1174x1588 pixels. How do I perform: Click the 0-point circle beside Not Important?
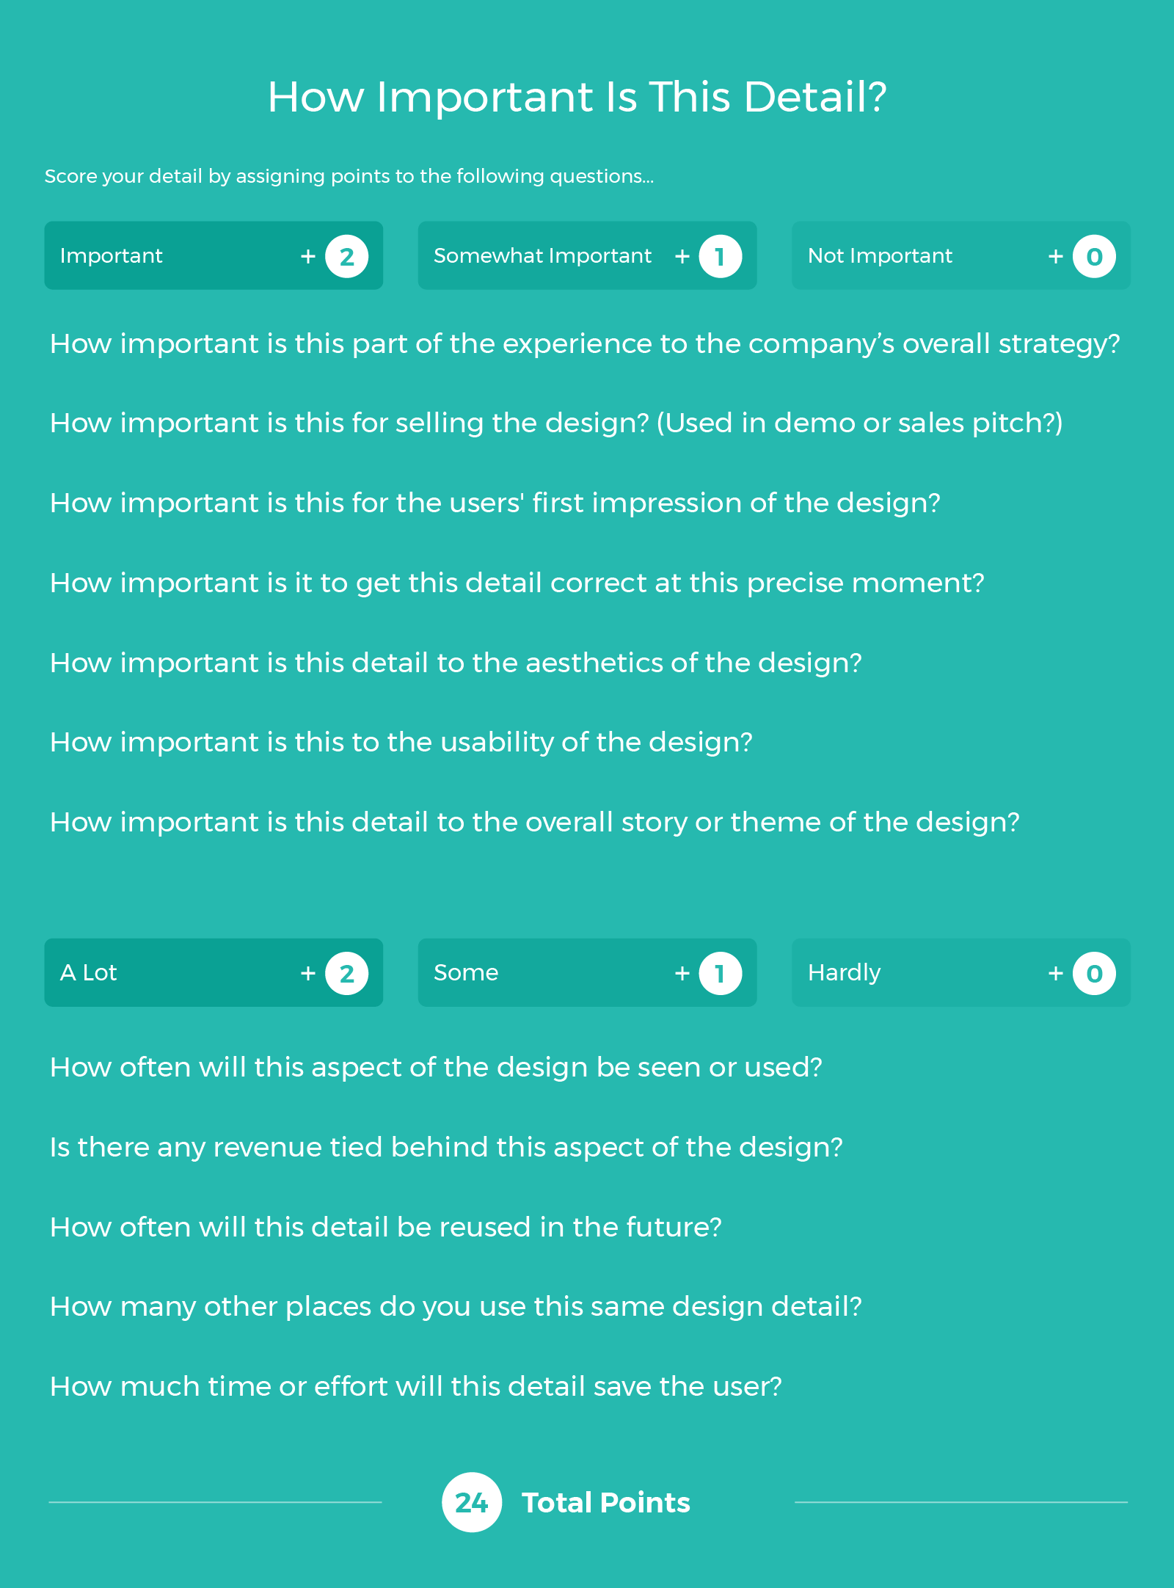click(1094, 256)
